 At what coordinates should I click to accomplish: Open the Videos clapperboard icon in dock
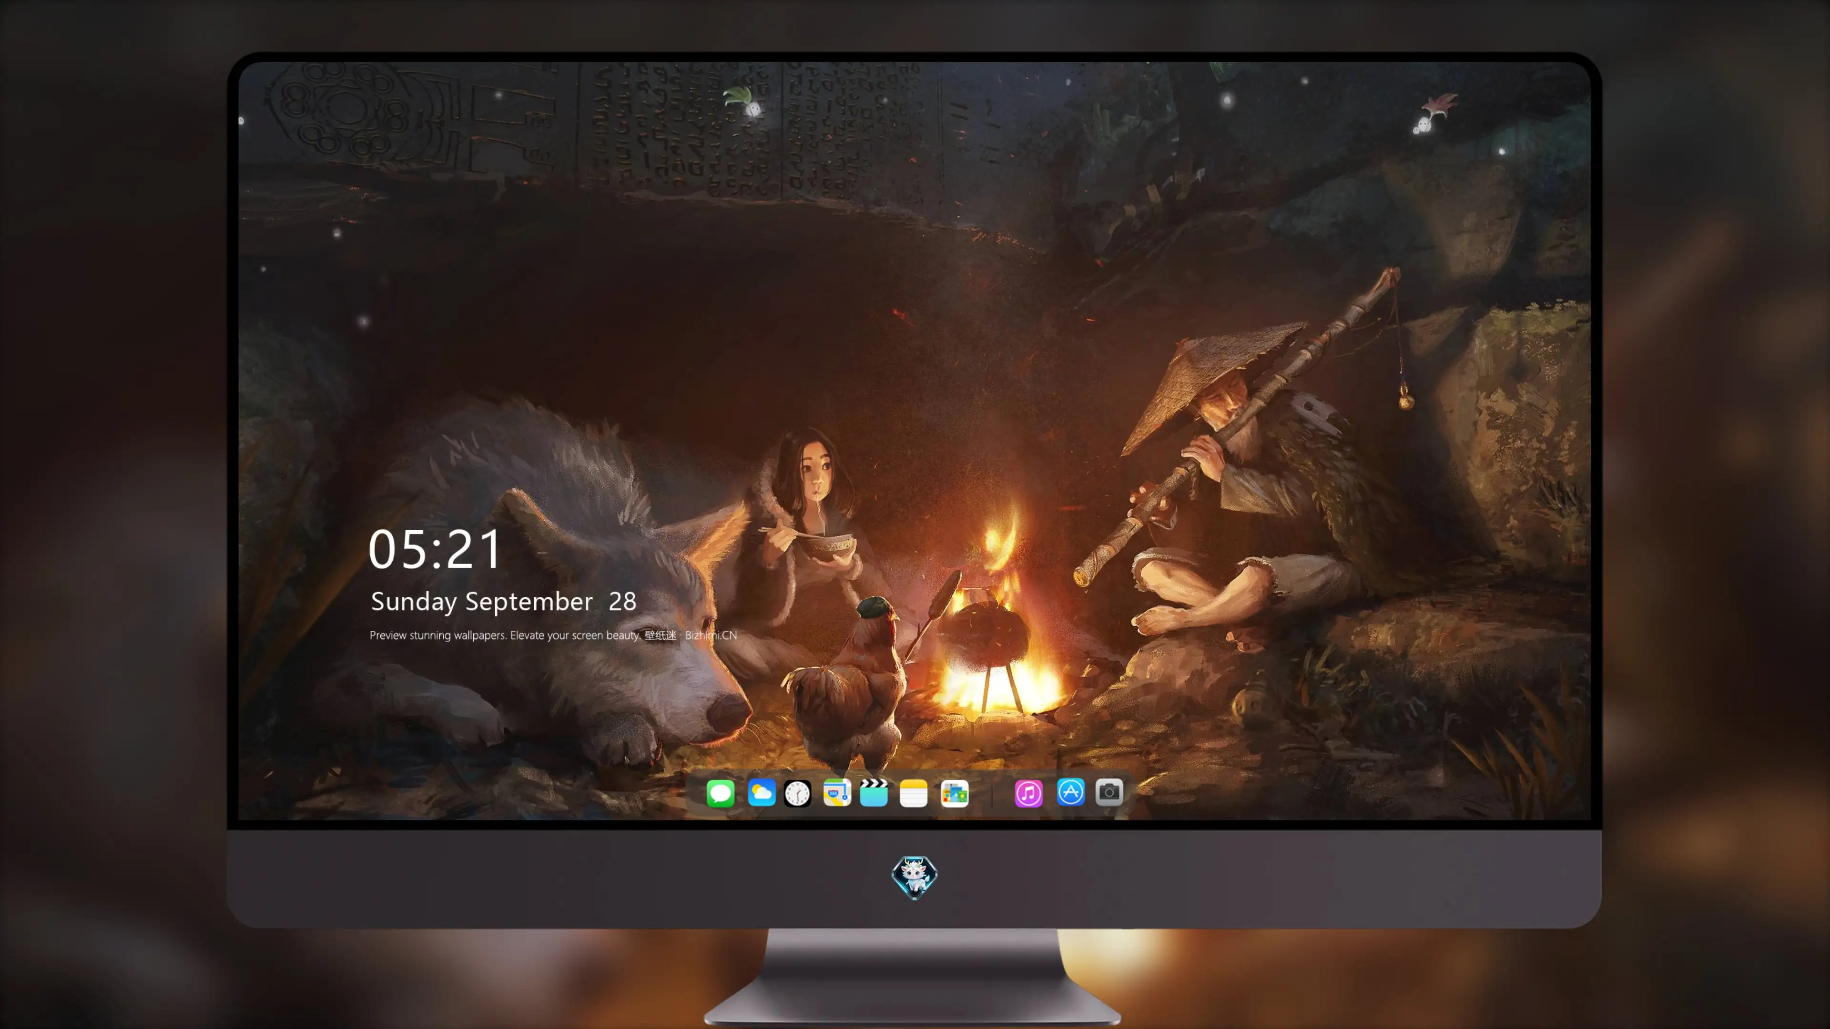point(874,793)
